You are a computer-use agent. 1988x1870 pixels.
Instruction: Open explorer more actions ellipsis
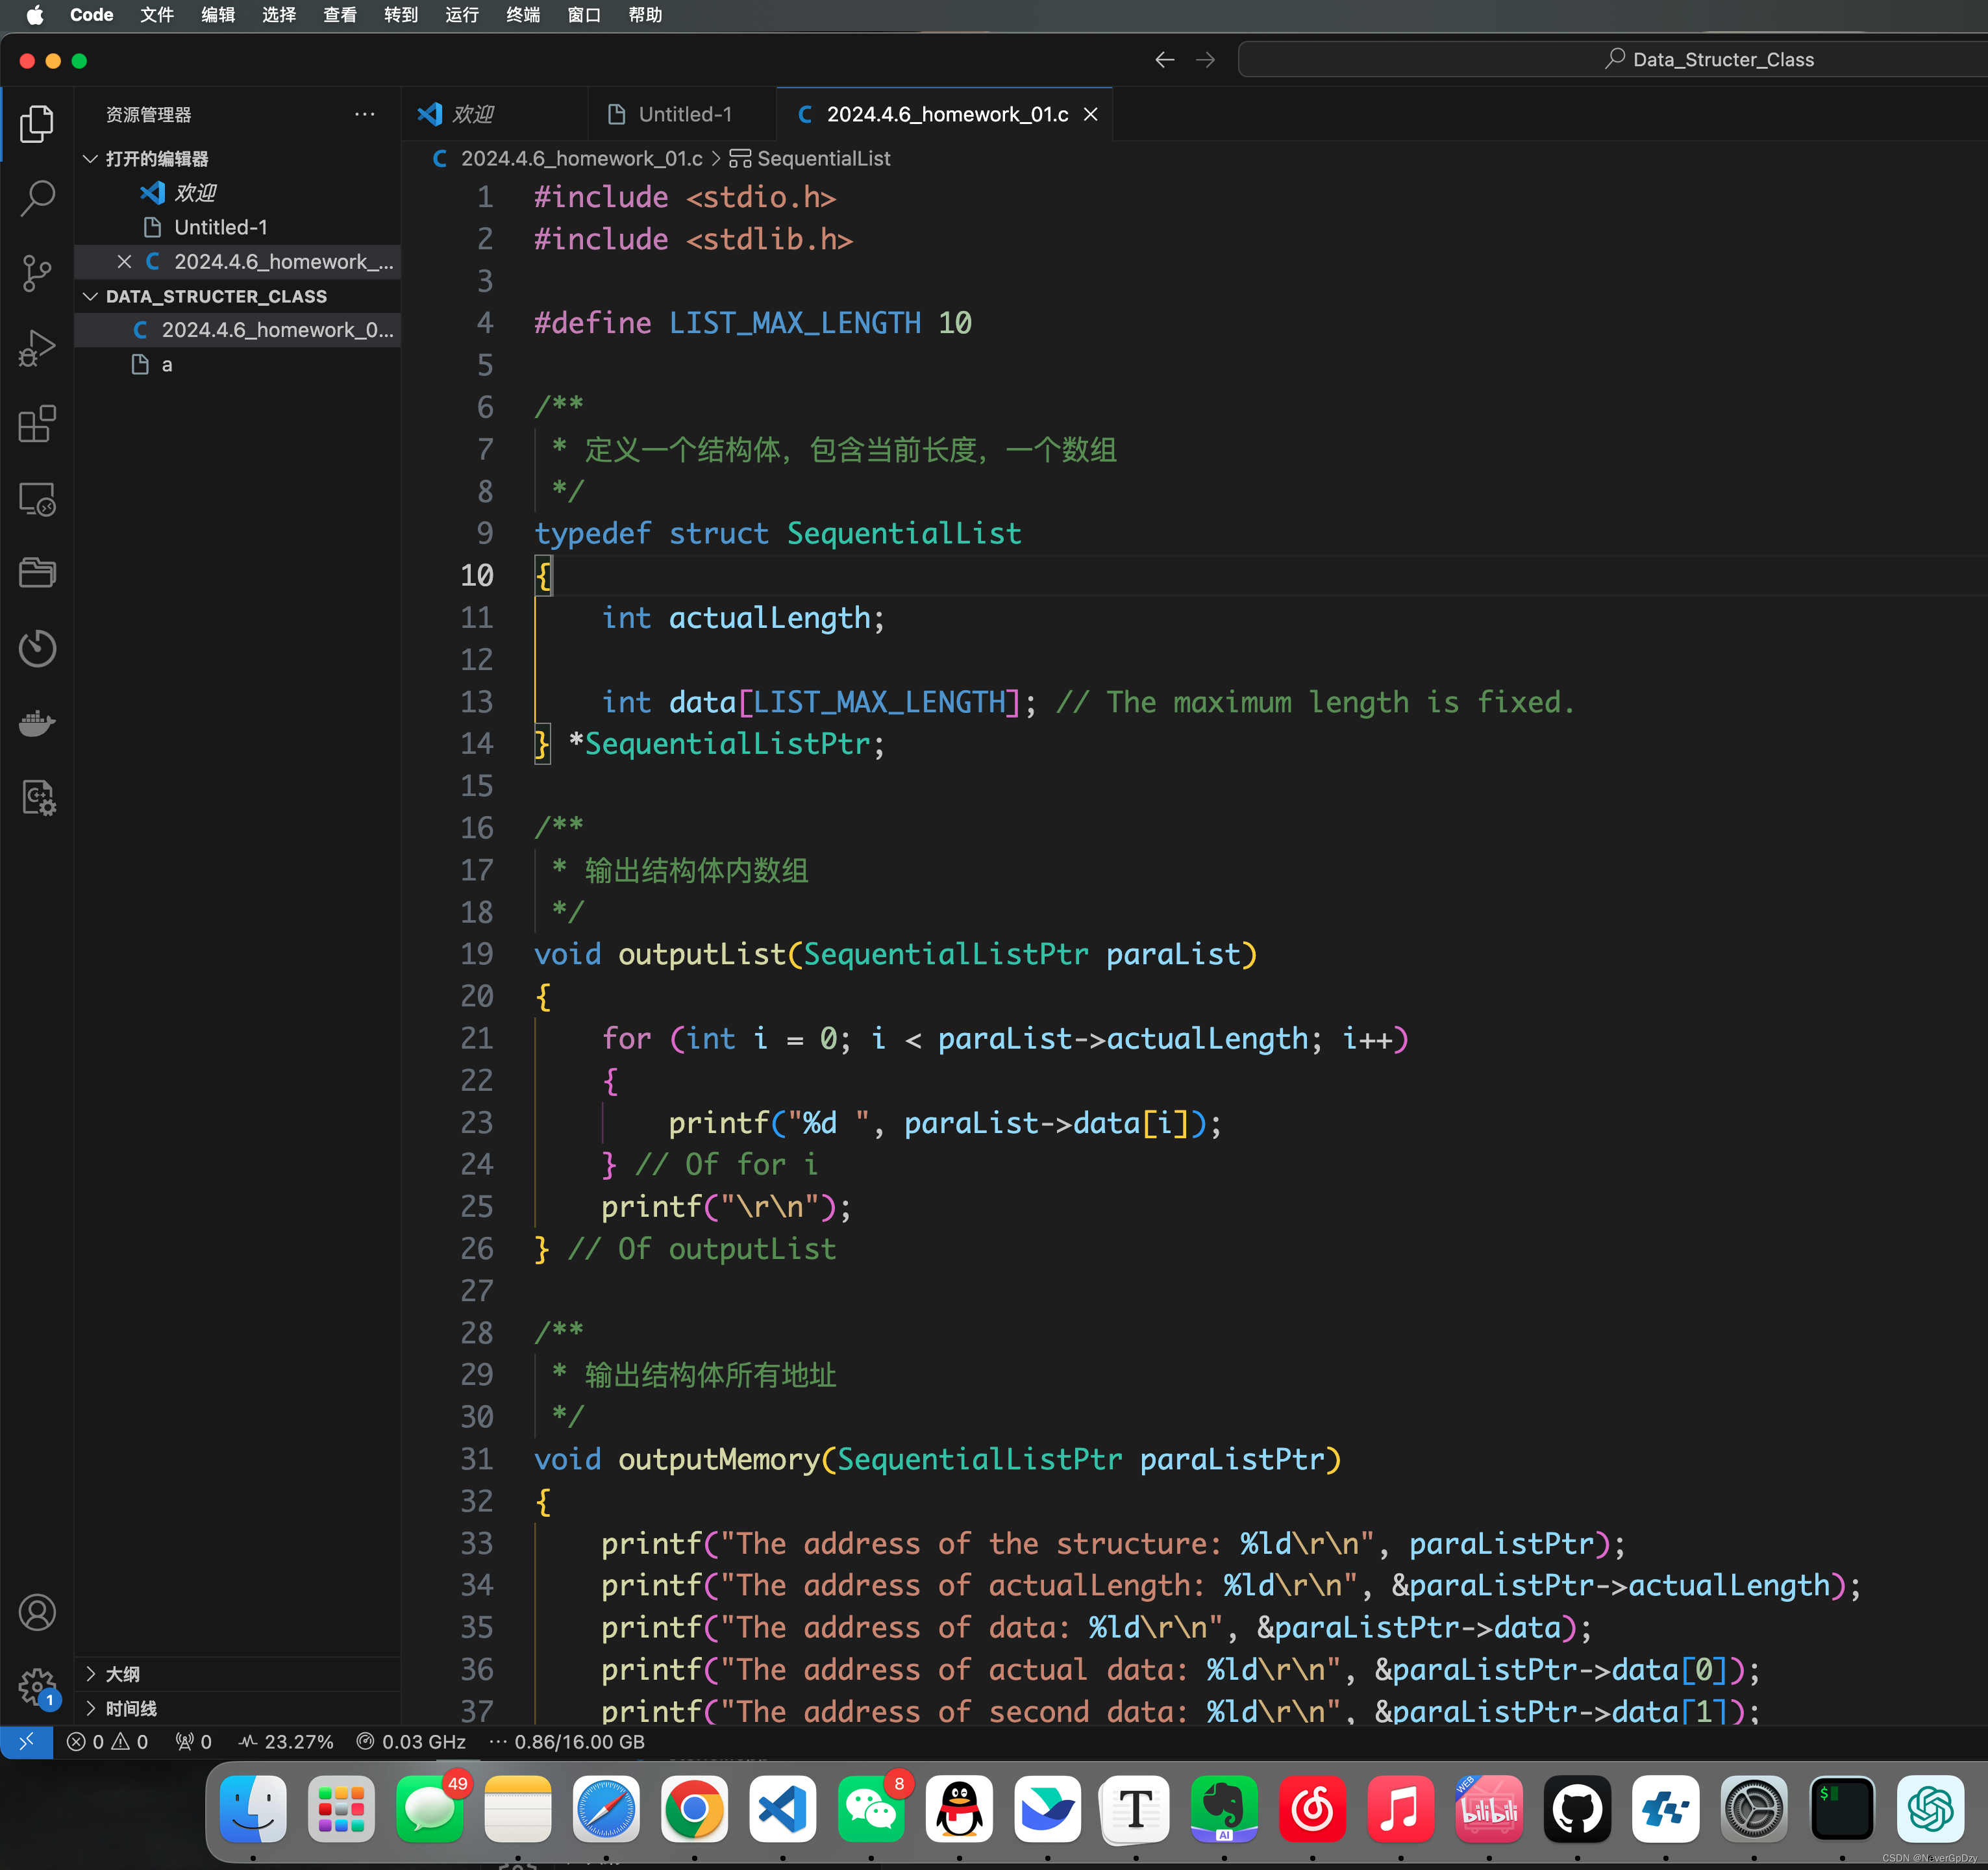[365, 114]
